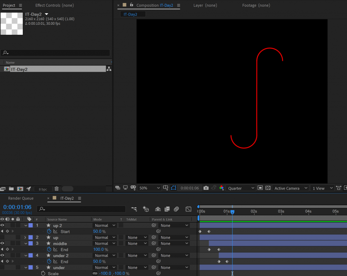Image resolution: width=347 pixels, height=276 pixels.
Task: Toggle visibility of the 'middle' layer
Action: click(x=2, y=243)
